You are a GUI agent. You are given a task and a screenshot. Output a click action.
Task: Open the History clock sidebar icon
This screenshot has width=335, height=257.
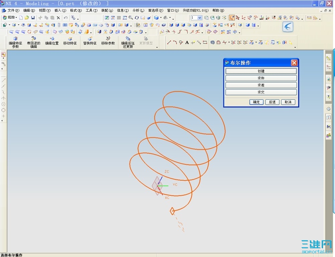point(328,109)
